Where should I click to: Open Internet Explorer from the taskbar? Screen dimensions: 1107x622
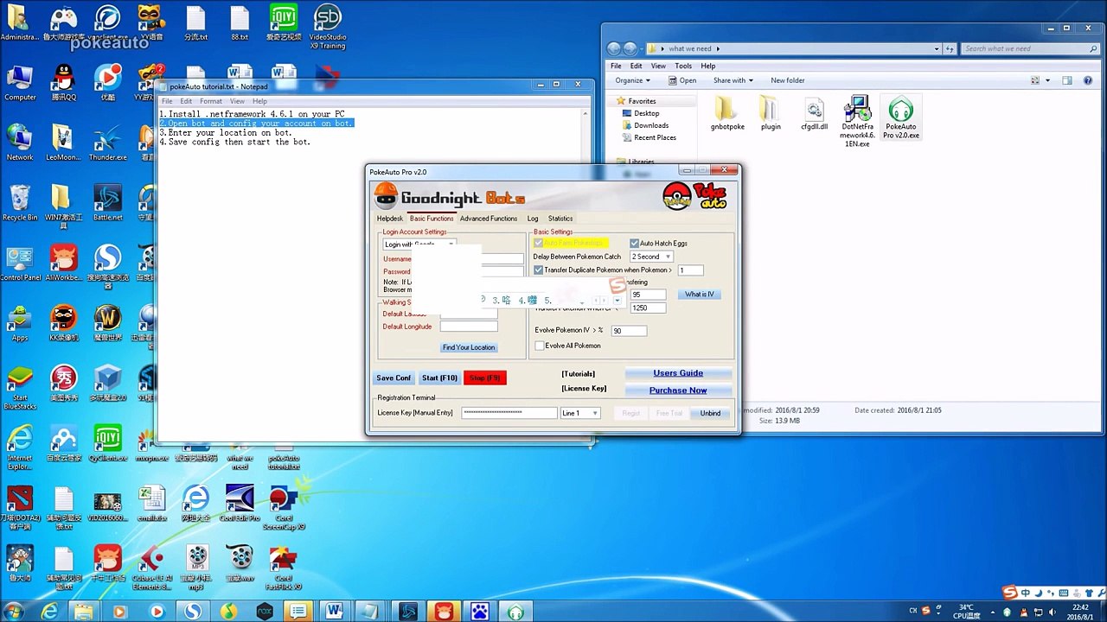coord(50,612)
